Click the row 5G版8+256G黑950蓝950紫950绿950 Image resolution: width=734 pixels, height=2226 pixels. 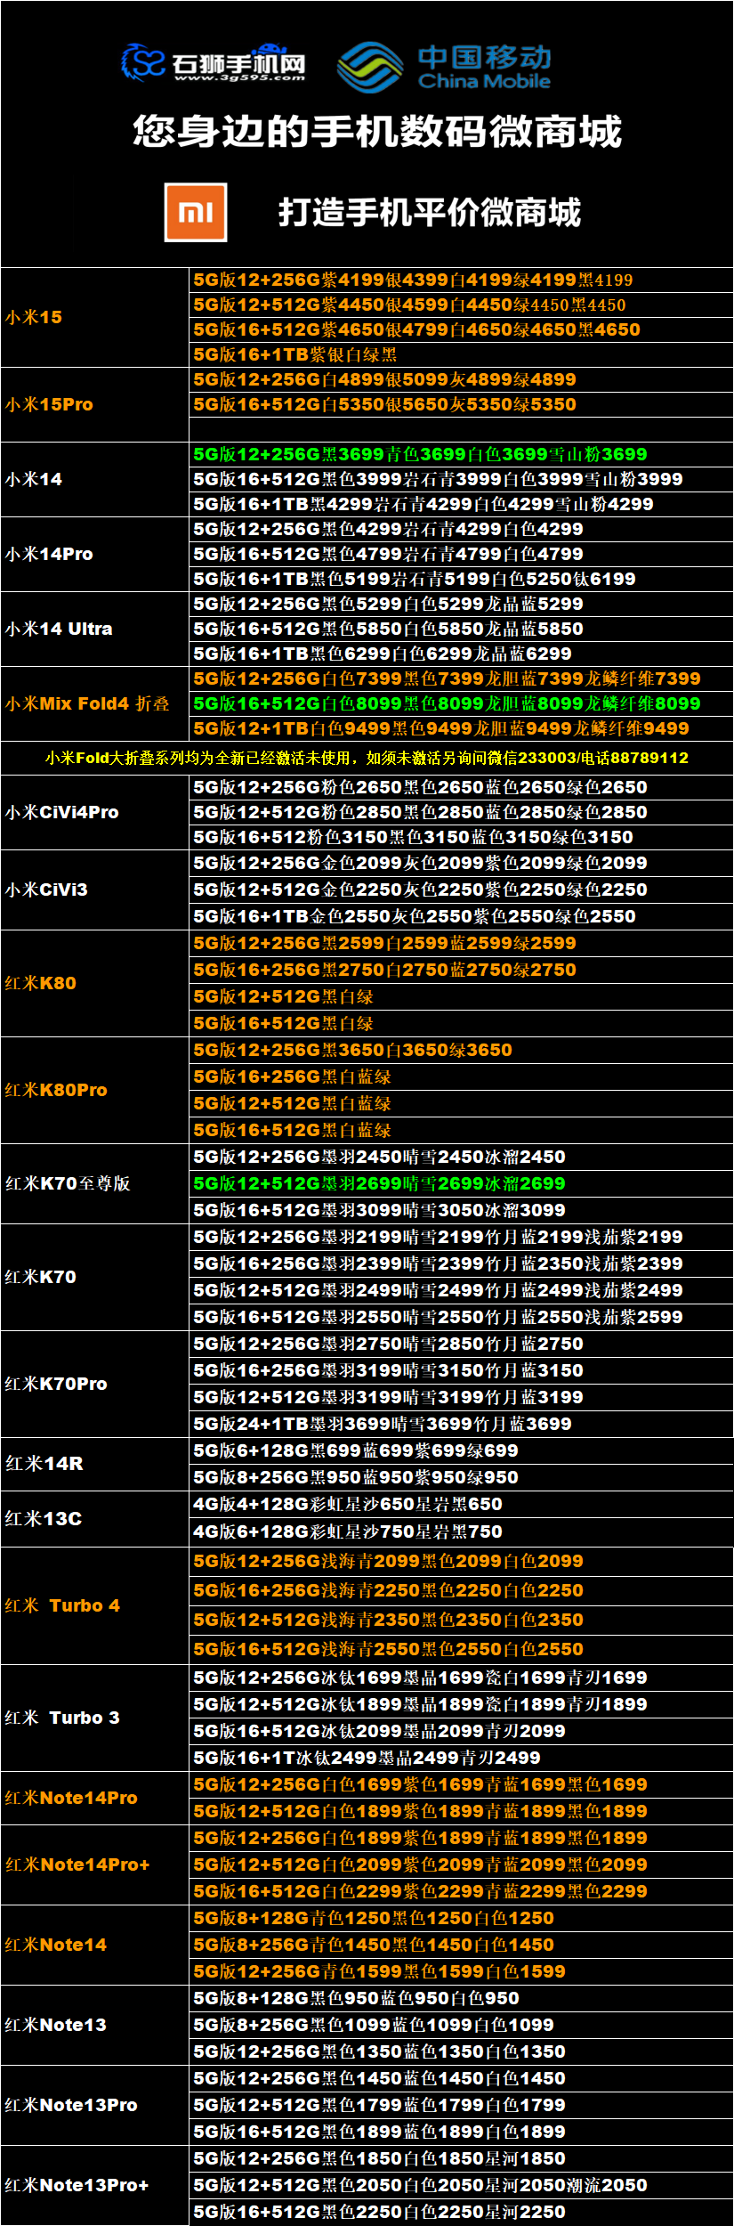point(461,1477)
